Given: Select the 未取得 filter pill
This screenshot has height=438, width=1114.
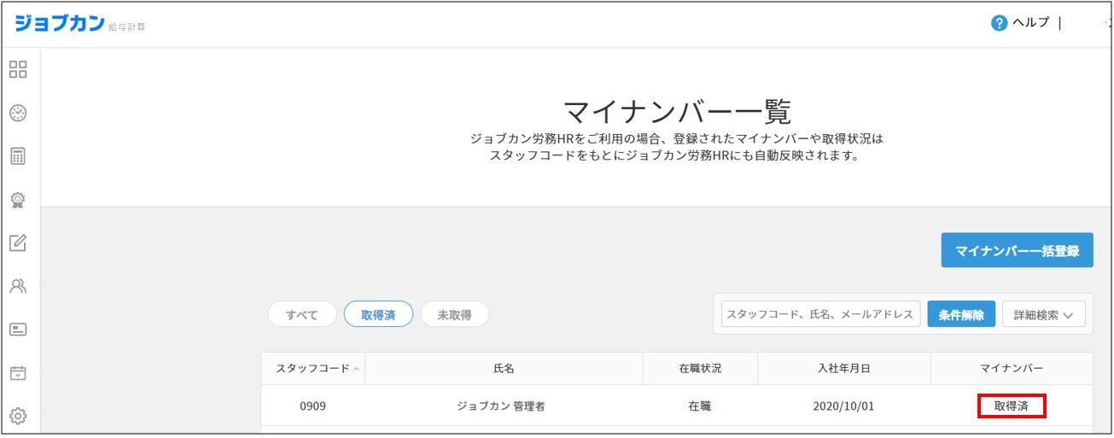Looking at the screenshot, I should pyautogui.click(x=454, y=315).
